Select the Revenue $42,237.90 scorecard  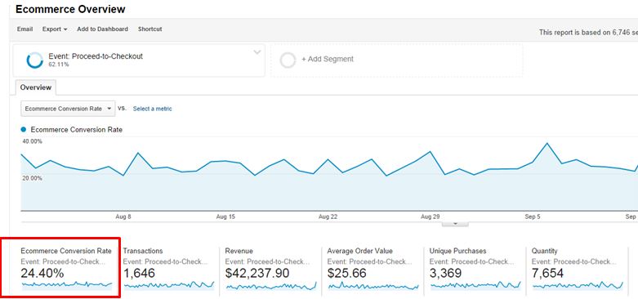pos(270,269)
